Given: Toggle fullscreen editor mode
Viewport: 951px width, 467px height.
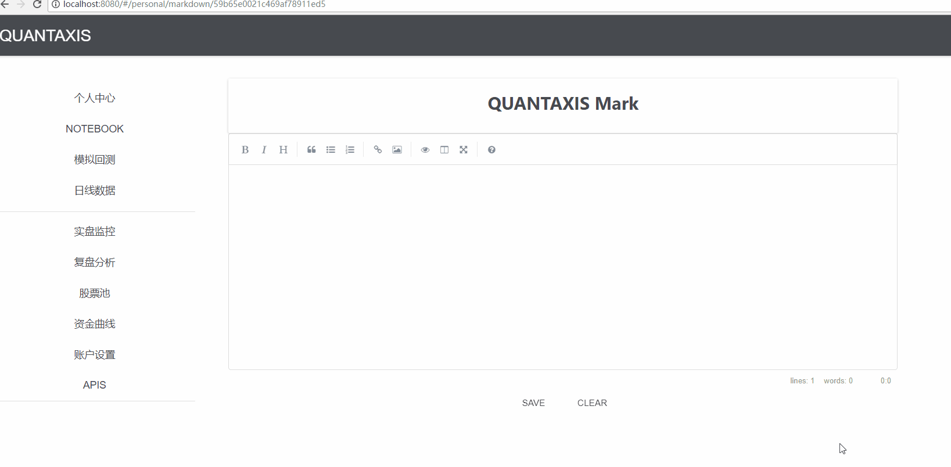Looking at the screenshot, I should 464,150.
